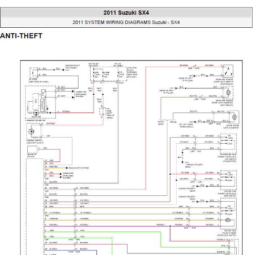Select the REAR LIGHTS-style arrowhead at HEADLIGHTS SYSTEM
Screen dimensions: 253x255
pos(67,168)
